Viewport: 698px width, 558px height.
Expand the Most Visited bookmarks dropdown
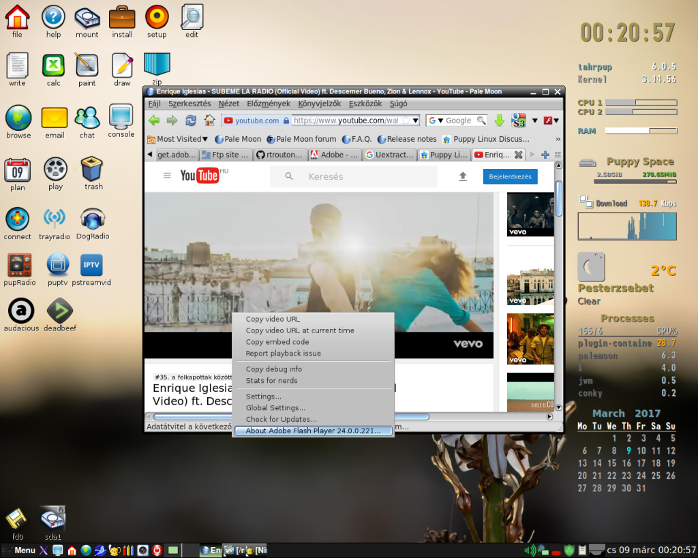point(204,139)
